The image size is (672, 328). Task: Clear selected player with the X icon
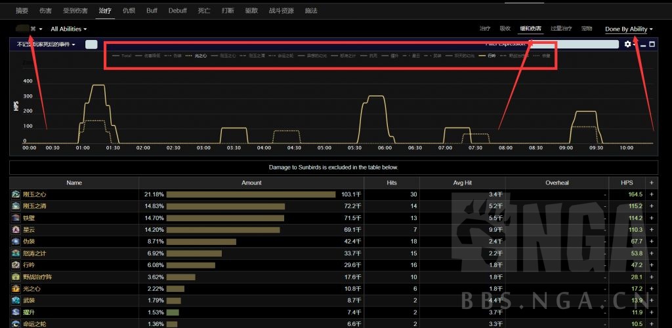(33, 29)
